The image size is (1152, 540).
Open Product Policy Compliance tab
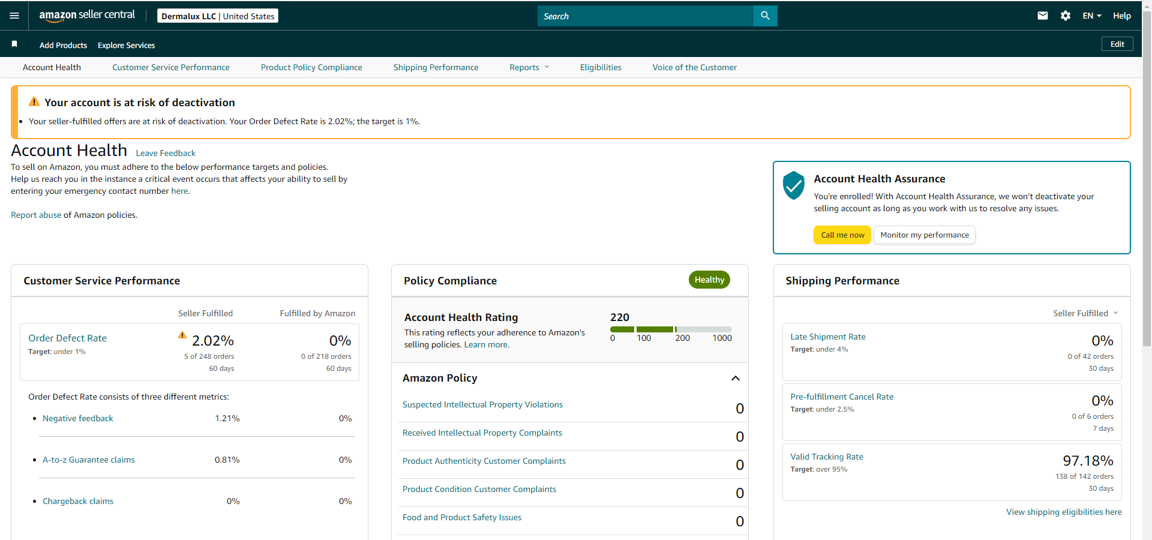click(311, 67)
